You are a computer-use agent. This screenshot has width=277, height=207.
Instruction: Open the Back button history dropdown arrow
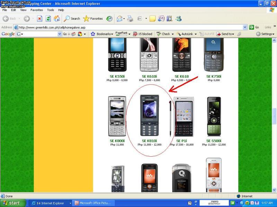click(x=19, y=19)
